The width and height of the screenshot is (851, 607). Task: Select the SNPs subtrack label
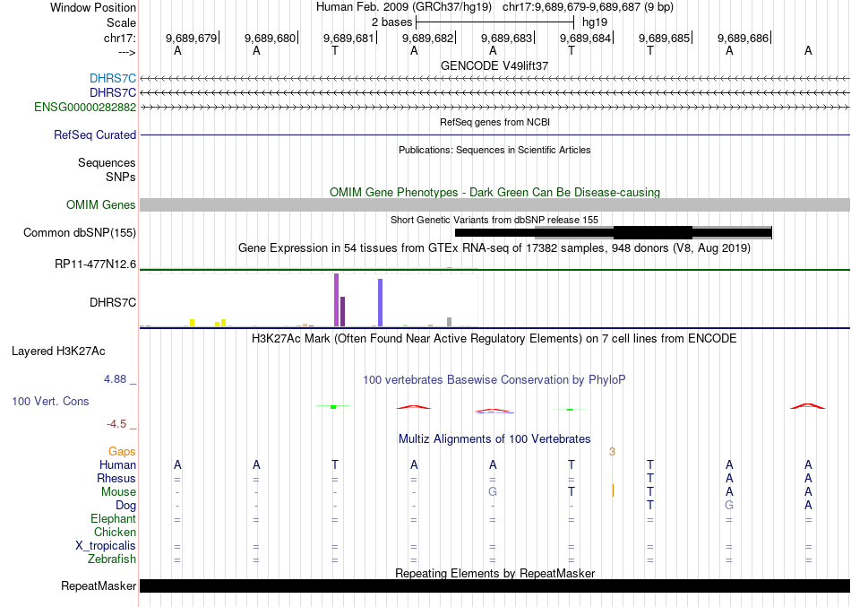pos(121,178)
